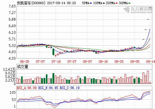Click date label 07-18

click(x=56, y=62)
